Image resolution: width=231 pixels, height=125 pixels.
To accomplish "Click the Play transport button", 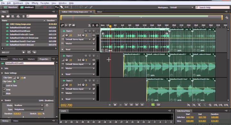I will [x=115, y=105].
